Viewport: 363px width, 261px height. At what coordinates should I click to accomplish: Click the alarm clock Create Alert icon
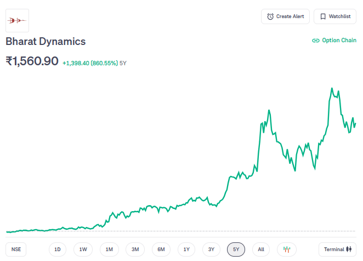[270, 16]
